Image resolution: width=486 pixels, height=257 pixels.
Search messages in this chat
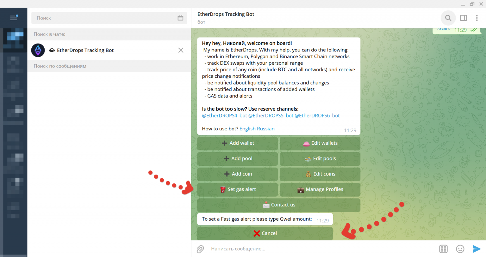pyautogui.click(x=448, y=18)
